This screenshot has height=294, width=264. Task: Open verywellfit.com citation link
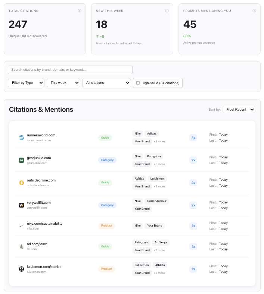click(39, 202)
